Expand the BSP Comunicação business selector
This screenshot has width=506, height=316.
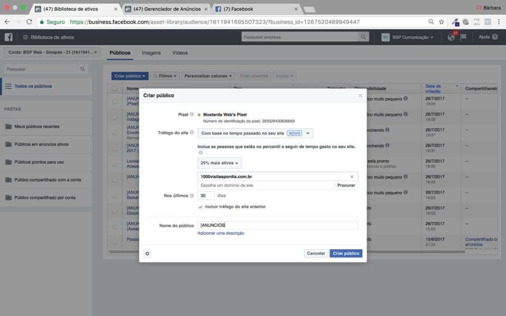(x=408, y=37)
